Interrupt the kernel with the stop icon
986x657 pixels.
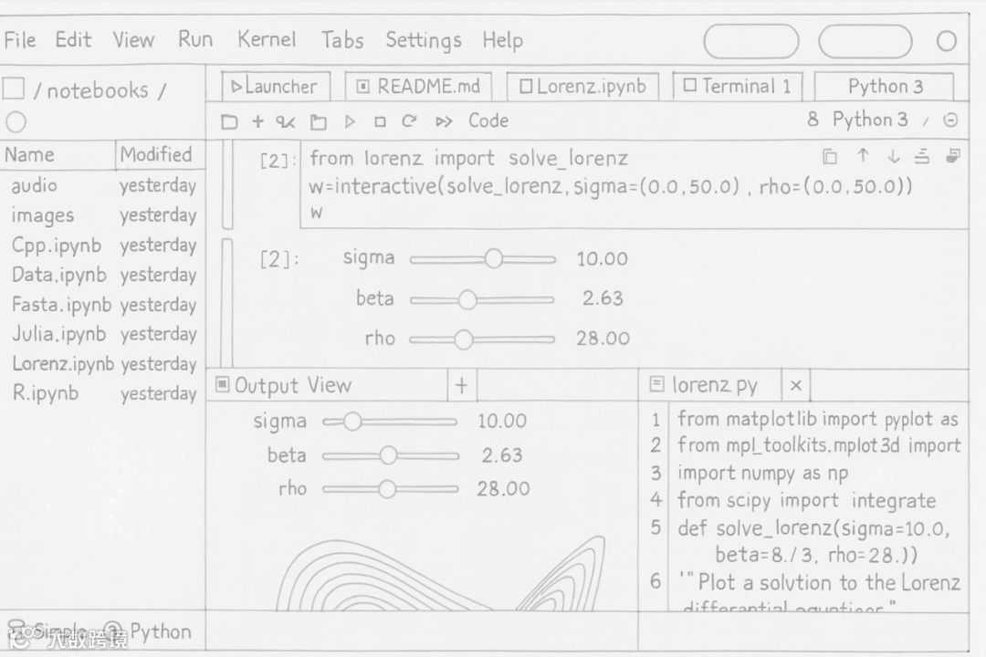point(380,121)
